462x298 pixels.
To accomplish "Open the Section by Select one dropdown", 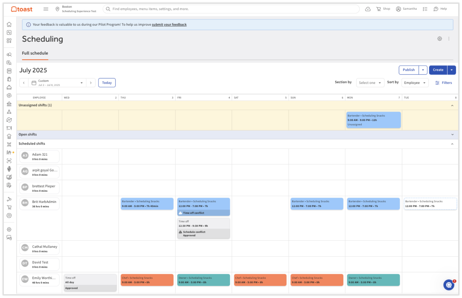I will 370,82.
